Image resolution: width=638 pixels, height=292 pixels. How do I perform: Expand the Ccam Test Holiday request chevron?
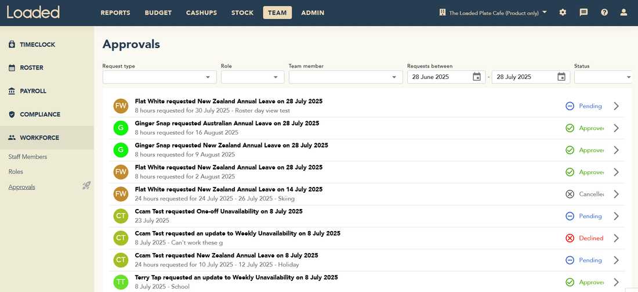click(617, 260)
